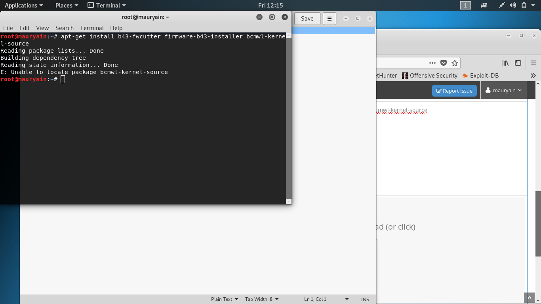Image resolution: width=541 pixels, height=304 pixels.
Task: Click the scroll-to-top double chevron button
Action: (529, 298)
